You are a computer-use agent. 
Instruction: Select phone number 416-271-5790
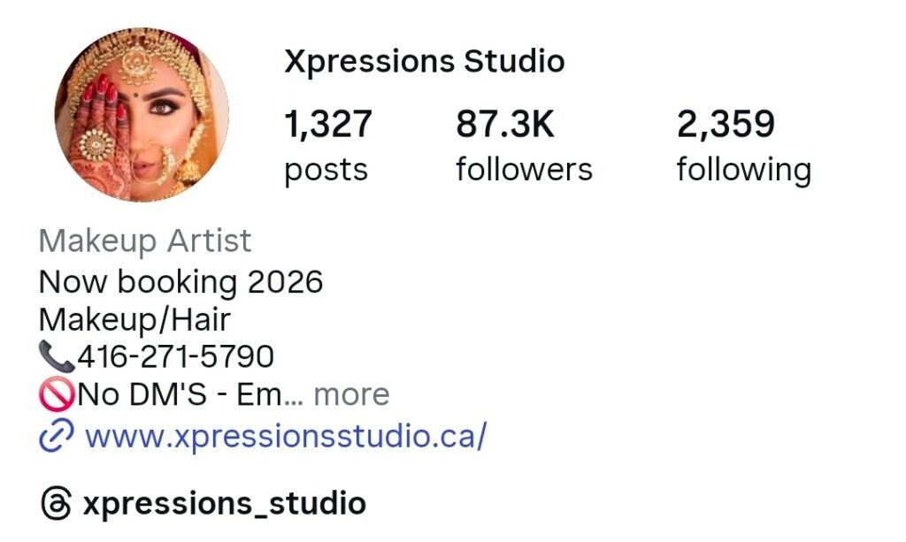176,356
